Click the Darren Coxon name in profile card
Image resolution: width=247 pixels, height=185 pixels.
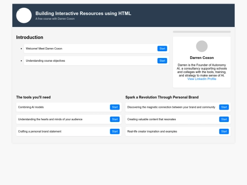(x=202, y=58)
